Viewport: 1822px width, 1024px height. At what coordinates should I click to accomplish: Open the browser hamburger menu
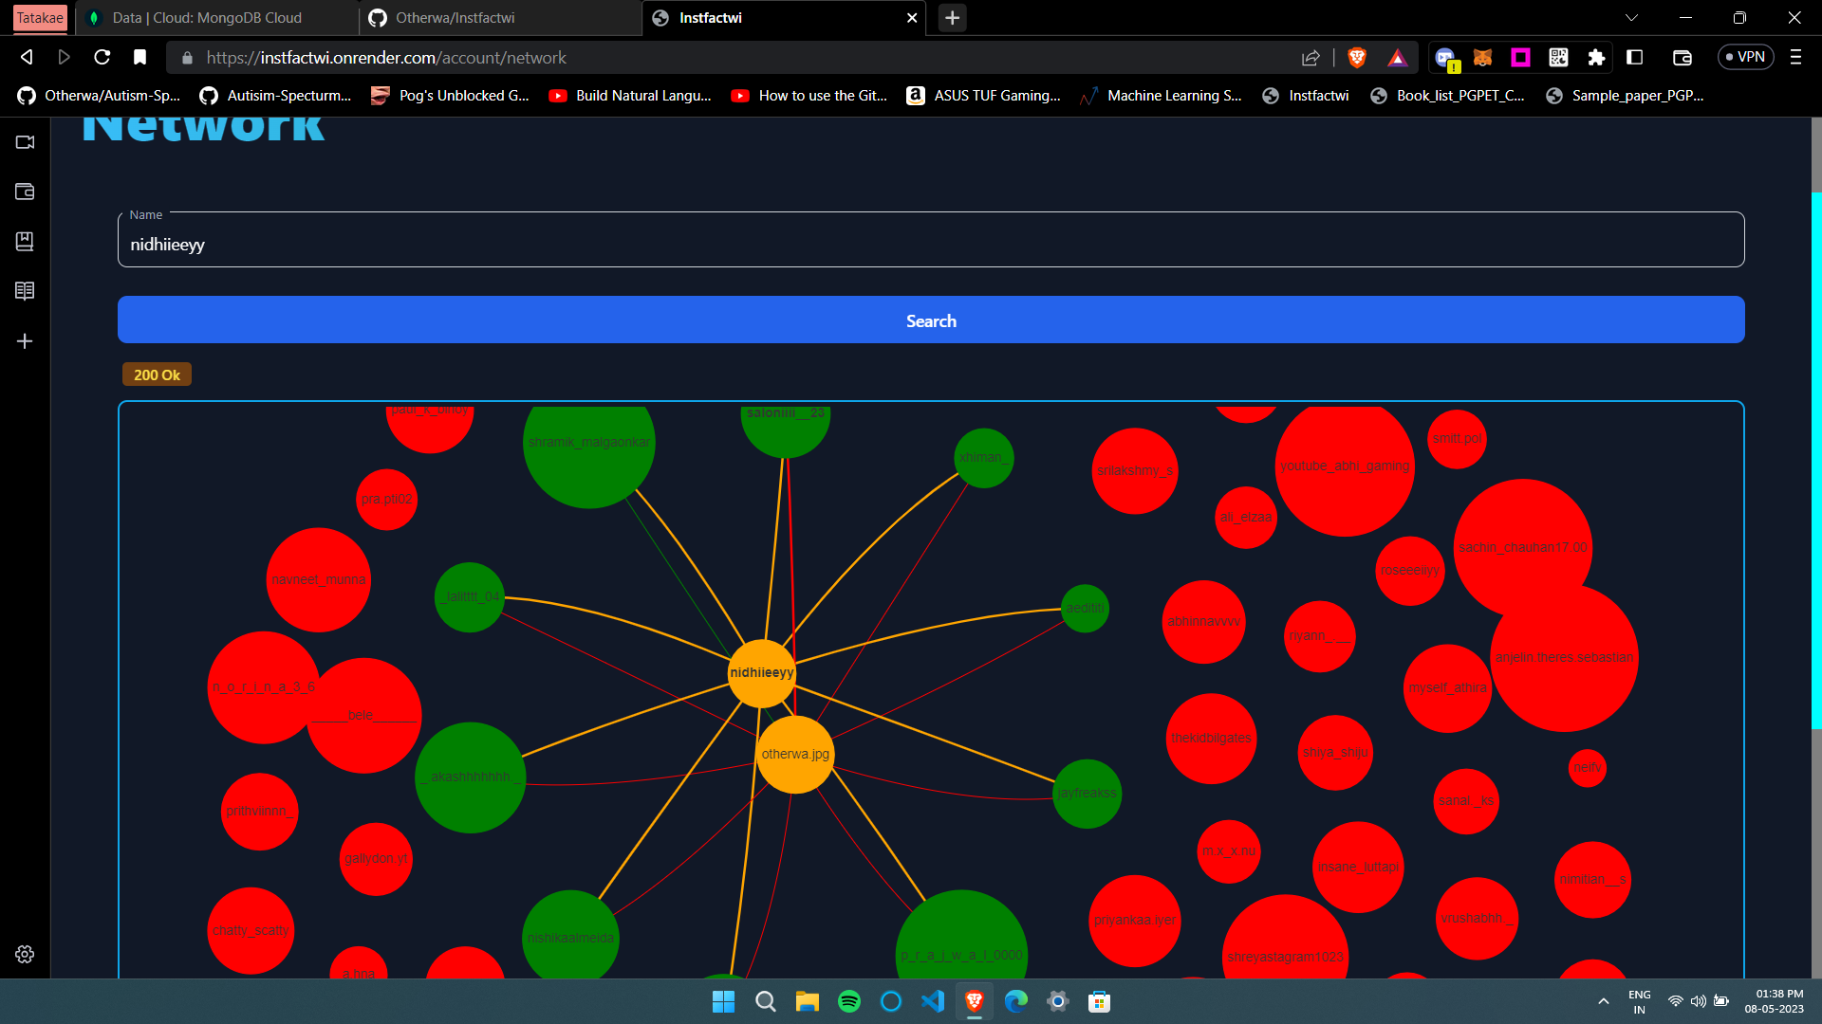coord(1795,58)
